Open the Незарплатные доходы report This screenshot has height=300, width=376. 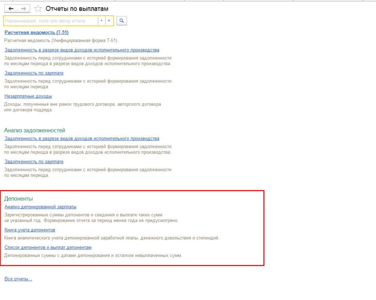(x=28, y=96)
